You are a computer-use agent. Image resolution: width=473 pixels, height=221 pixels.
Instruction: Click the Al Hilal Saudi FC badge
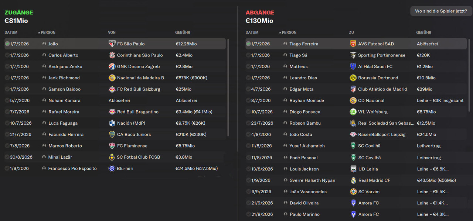pyautogui.click(x=353, y=67)
